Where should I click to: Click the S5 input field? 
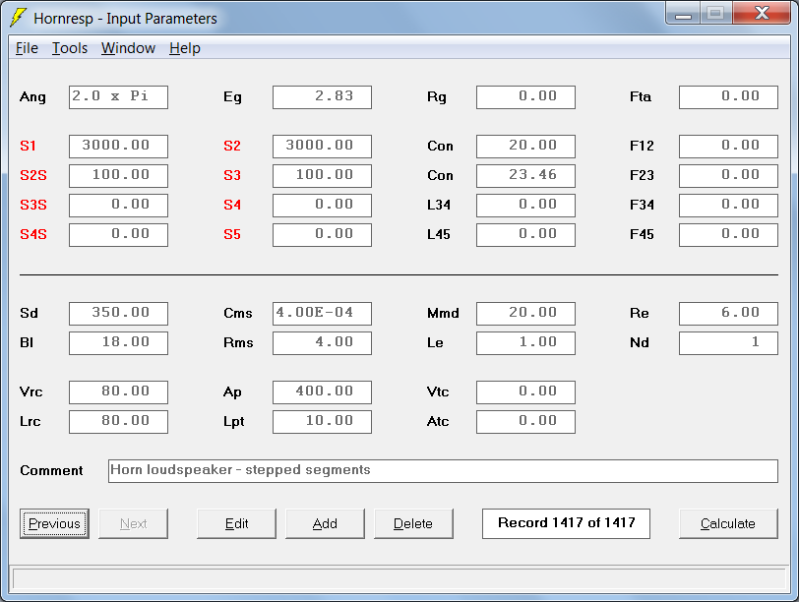[322, 235]
